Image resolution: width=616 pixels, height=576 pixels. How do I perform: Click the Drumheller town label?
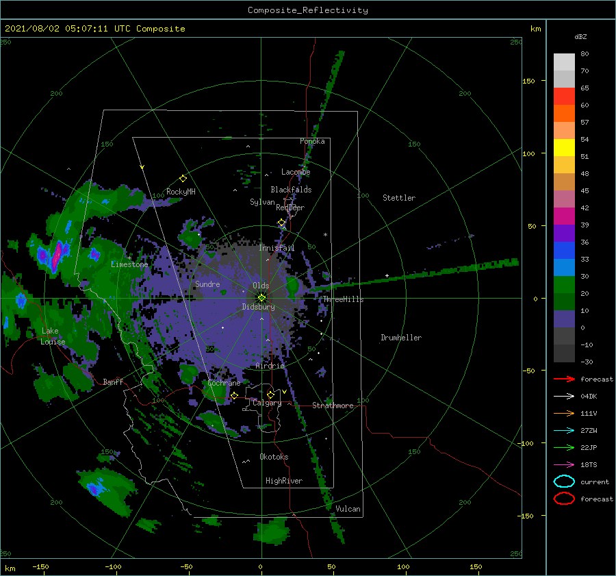click(401, 338)
